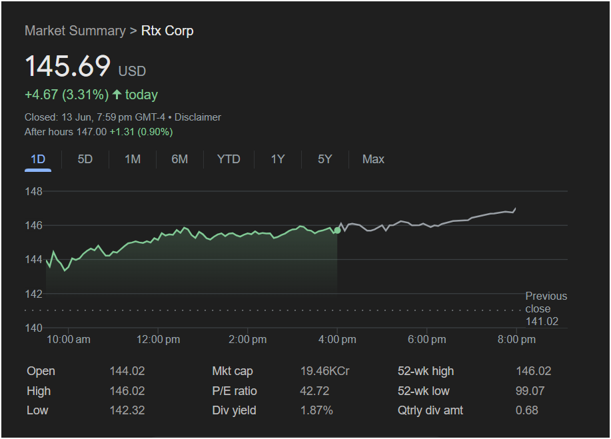This screenshot has height=439, width=611.
Task: Open the Disclaimer link
Action: point(198,117)
